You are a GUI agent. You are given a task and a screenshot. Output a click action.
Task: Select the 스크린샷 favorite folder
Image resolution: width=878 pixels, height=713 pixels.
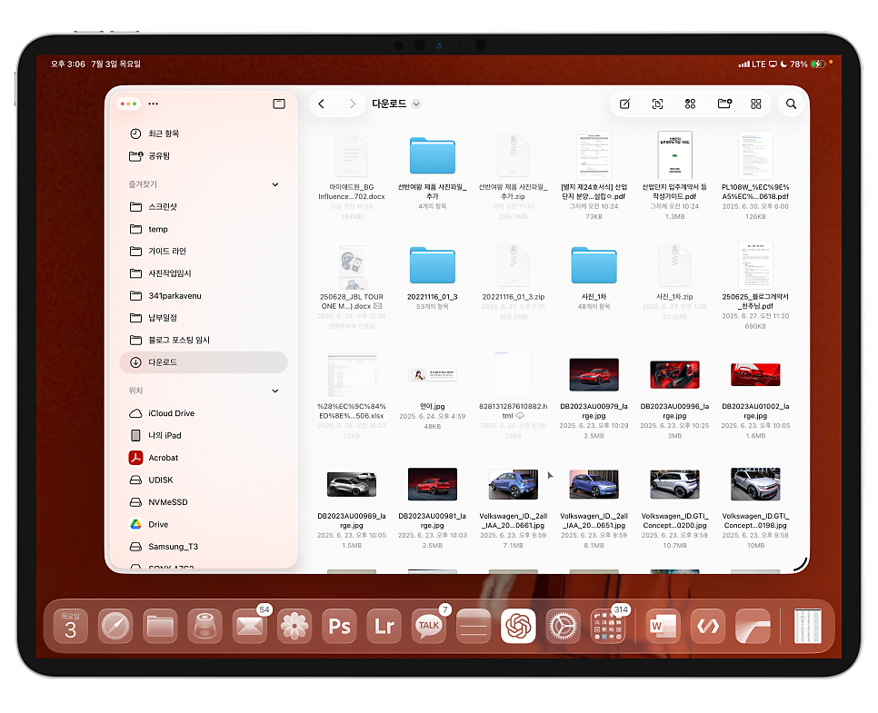click(x=204, y=206)
